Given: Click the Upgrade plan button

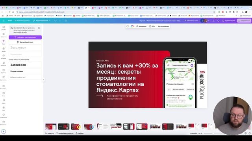Looking at the screenshot, I should coord(191,21).
